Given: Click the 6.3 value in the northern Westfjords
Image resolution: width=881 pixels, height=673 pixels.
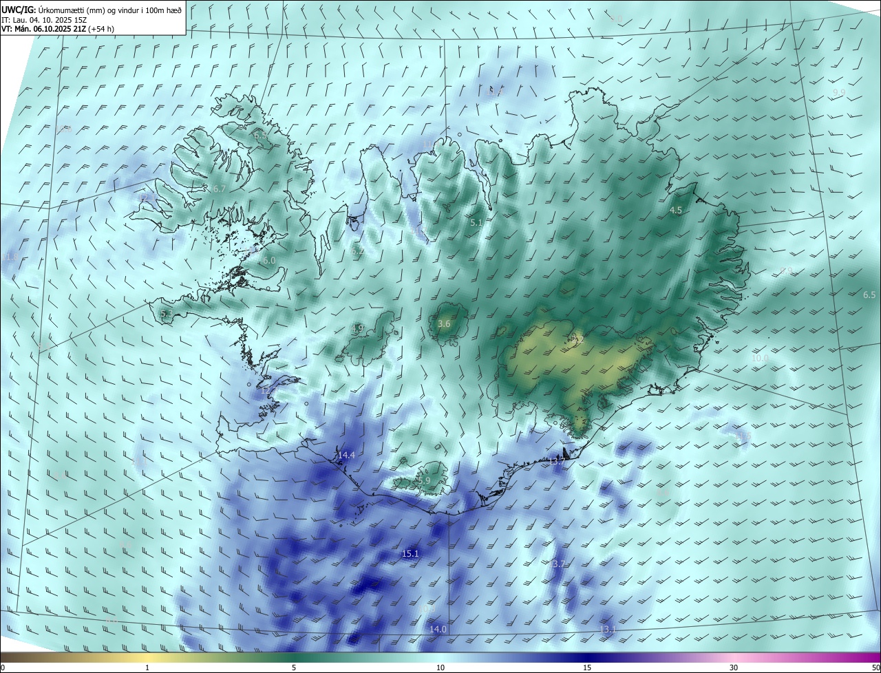Looking at the screenshot, I should pos(261,136).
